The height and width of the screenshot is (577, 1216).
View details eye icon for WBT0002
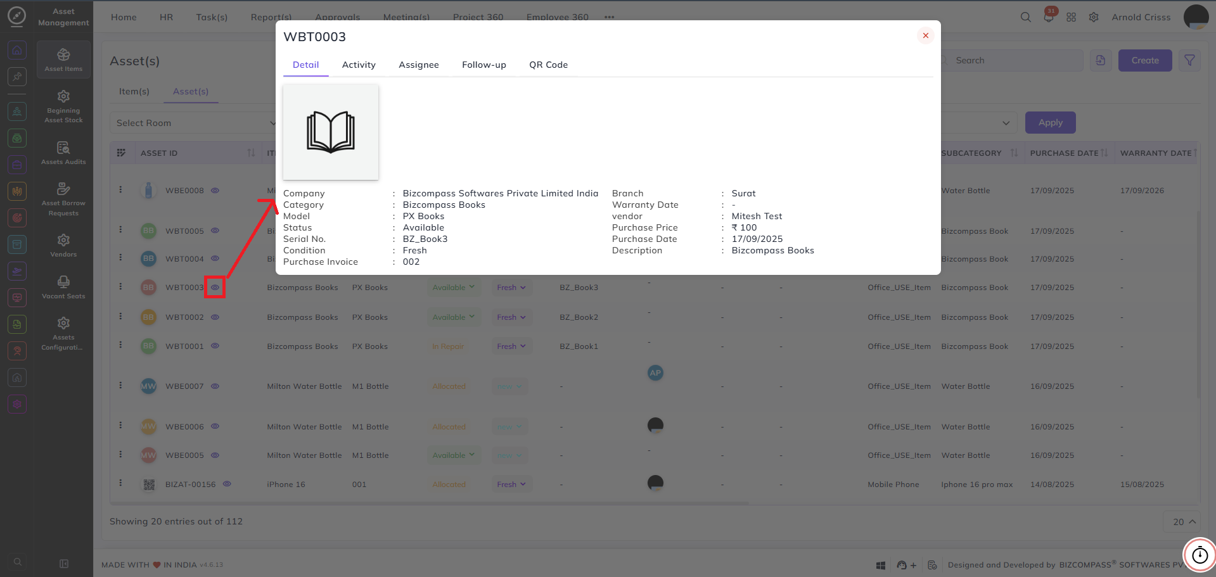point(215,317)
